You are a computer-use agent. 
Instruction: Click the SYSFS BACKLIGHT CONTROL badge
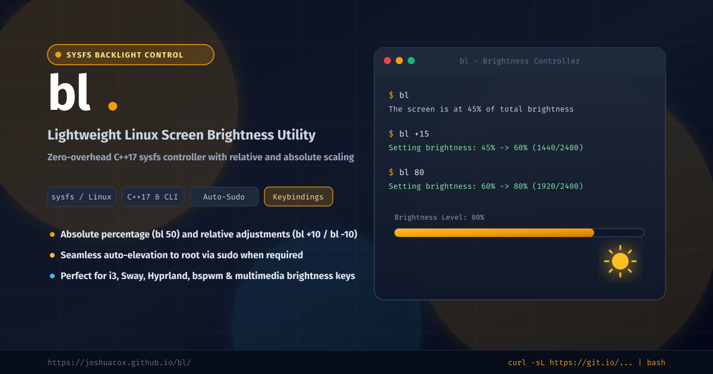(x=131, y=55)
